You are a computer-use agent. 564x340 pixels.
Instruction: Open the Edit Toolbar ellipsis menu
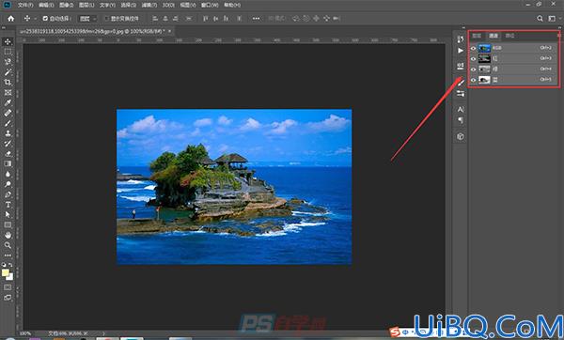tap(8, 255)
